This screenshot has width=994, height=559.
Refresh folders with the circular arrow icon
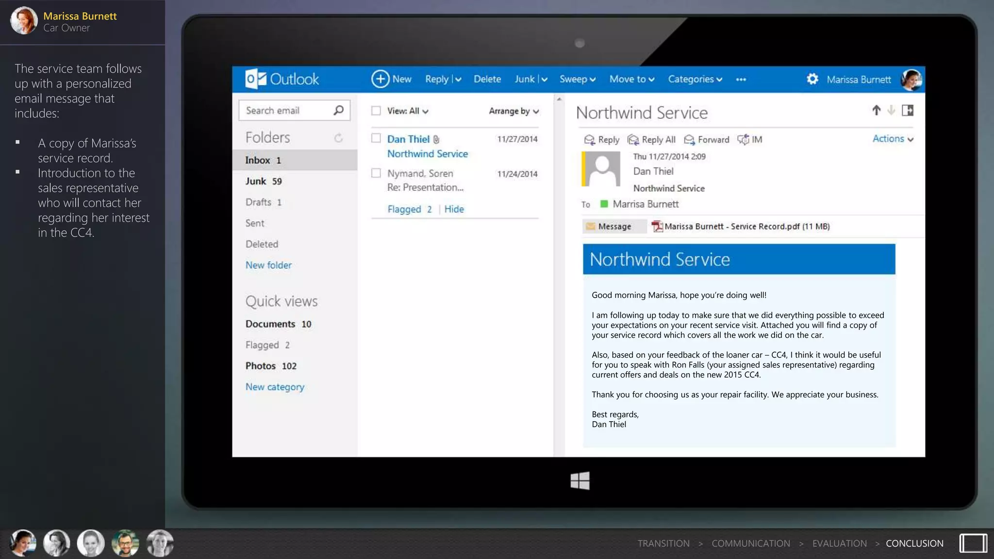(338, 138)
